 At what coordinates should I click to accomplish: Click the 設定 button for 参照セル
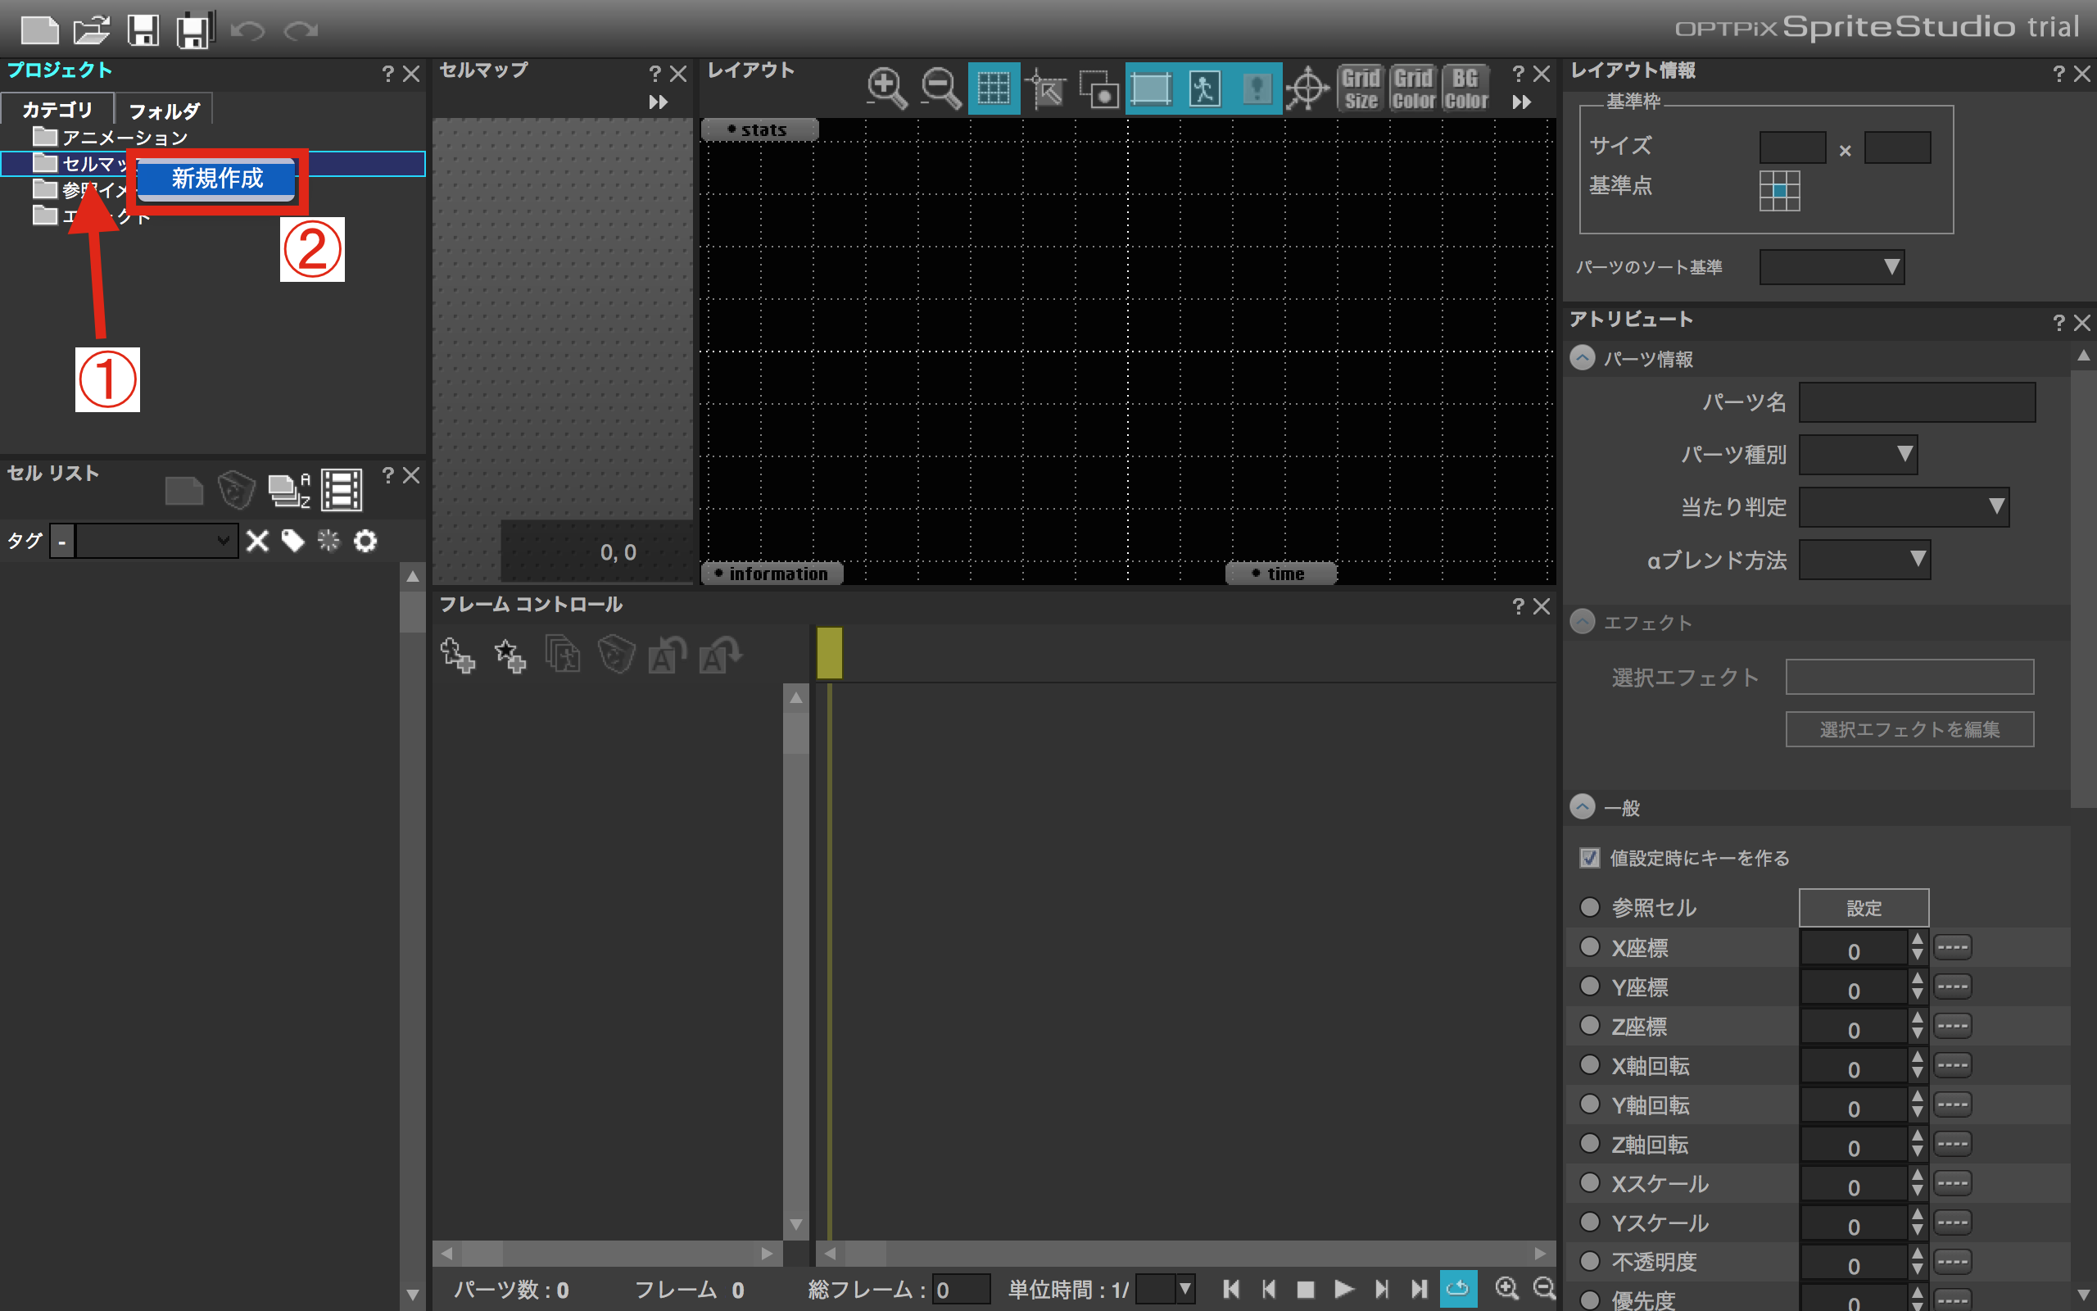point(1863,907)
